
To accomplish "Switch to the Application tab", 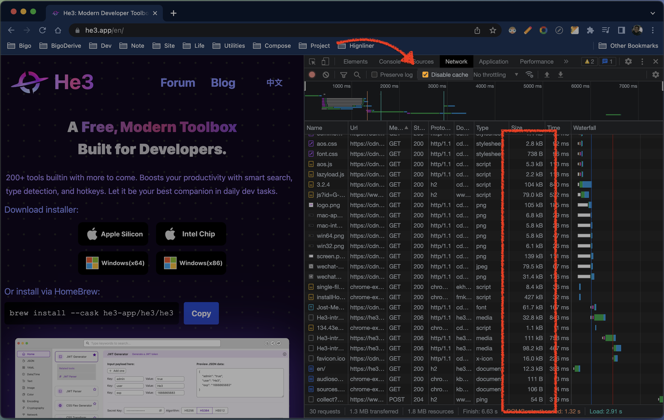I will click(x=493, y=61).
